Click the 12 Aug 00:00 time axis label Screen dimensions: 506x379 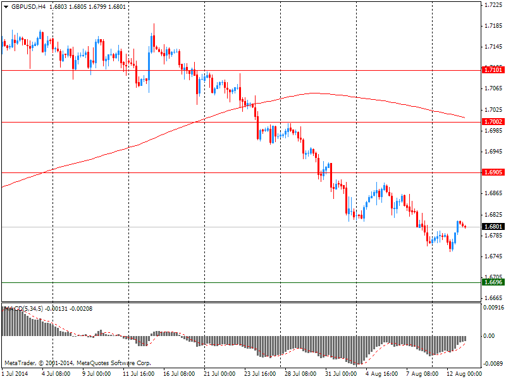click(x=464, y=374)
